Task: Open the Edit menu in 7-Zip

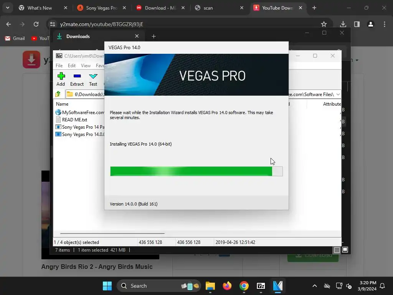Action: coord(72,65)
